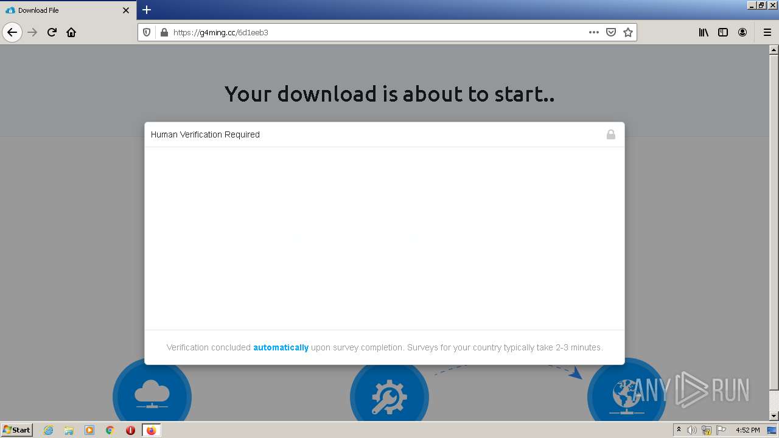
Task: Open File Explorer from taskbar
Action: point(69,430)
